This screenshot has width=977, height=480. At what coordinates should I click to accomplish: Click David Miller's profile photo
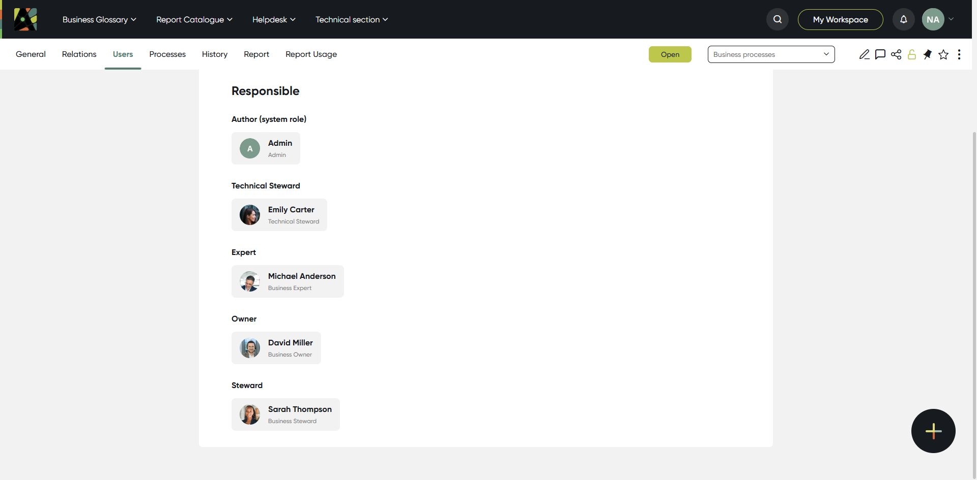[250, 348]
